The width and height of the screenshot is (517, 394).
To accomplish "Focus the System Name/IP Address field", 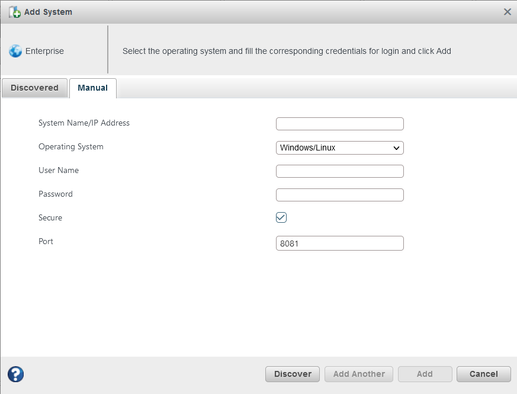I will (x=339, y=124).
